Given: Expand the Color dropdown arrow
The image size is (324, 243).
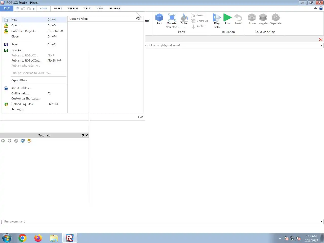Looking at the screenshot, I should point(184,28).
